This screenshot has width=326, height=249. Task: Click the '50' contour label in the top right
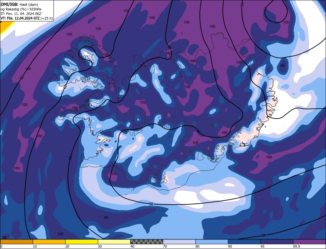pyautogui.click(x=265, y=9)
